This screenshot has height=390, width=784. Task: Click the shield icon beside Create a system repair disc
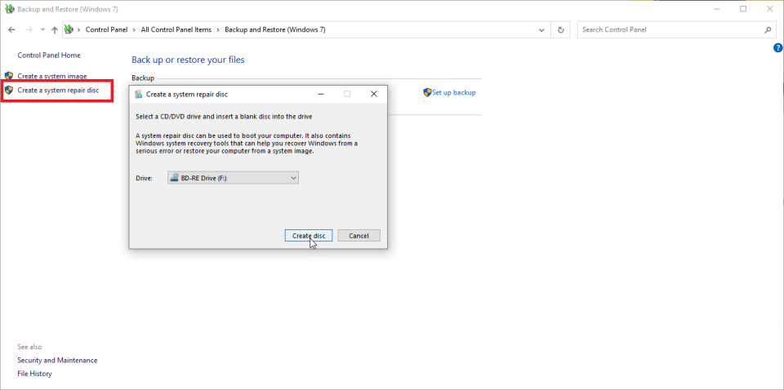click(x=8, y=91)
